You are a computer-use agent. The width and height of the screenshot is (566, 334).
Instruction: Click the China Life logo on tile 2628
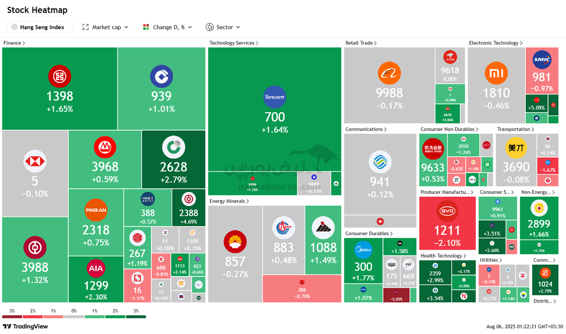point(174,148)
